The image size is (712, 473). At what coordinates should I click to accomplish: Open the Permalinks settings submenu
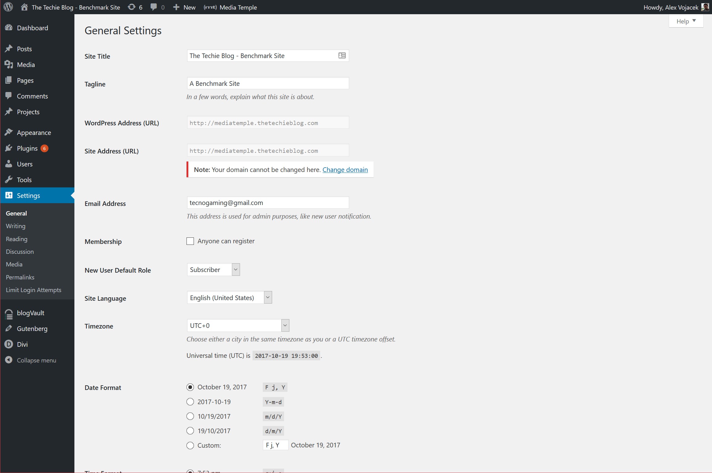[x=20, y=277]
